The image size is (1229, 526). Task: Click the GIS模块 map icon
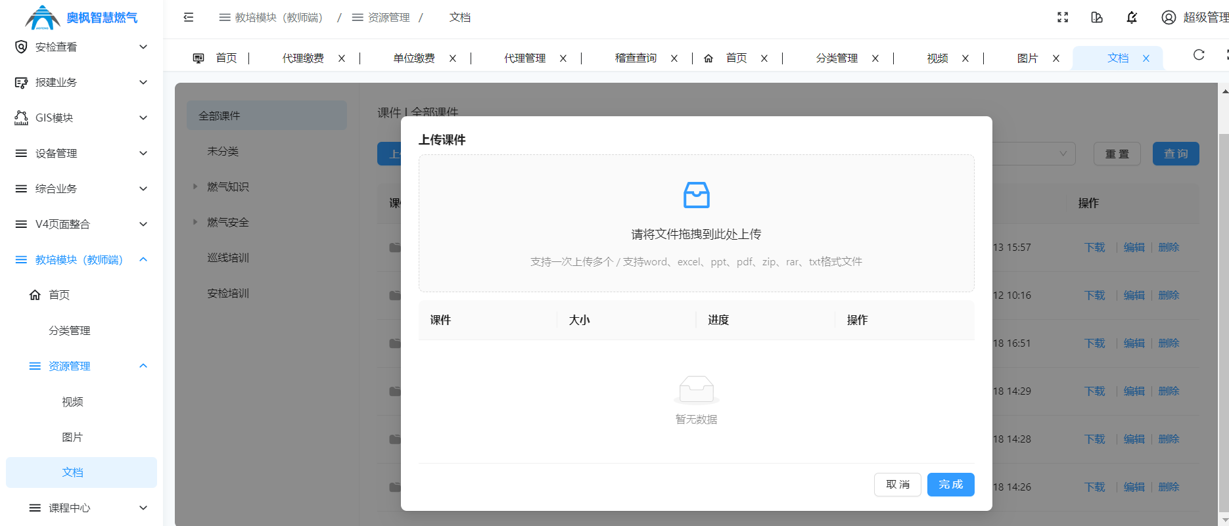[21, 118]
